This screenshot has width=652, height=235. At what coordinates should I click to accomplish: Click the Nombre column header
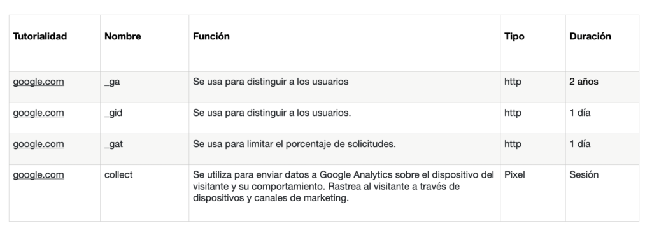click(x=123, y=36)
